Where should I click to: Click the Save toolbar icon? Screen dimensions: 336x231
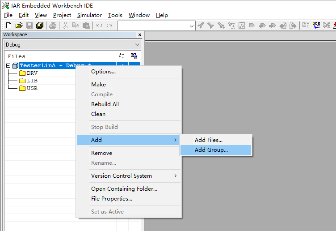coord(29,26)
